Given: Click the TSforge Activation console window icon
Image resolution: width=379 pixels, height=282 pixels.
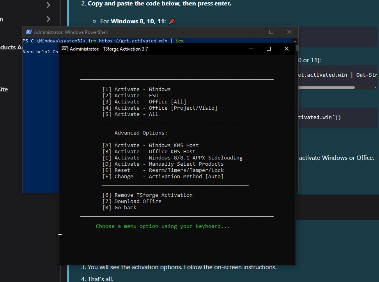Looking at the screenshot, I should click(x=65, y=49).
